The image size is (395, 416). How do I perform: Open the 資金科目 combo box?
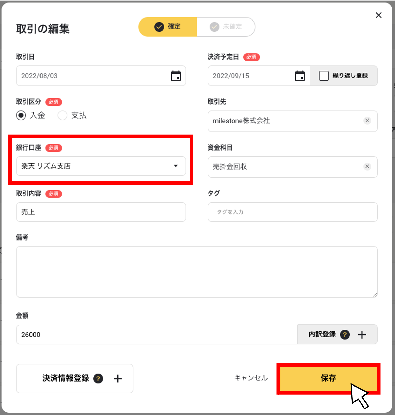(x=292, y=167)
